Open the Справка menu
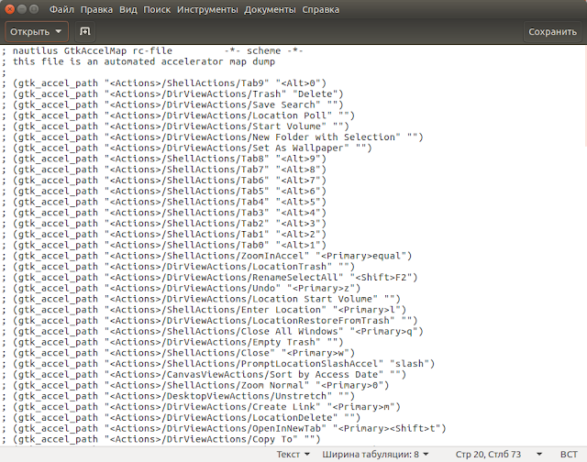Screen dimensions: 587x462 pyautogui.click(x=320, y=9)
